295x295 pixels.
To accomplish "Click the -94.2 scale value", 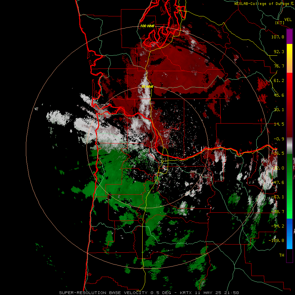I will coord(278,226).
